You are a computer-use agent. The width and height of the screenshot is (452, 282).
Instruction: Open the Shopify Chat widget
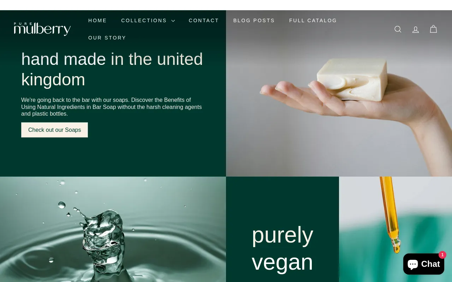click(423, 264)
